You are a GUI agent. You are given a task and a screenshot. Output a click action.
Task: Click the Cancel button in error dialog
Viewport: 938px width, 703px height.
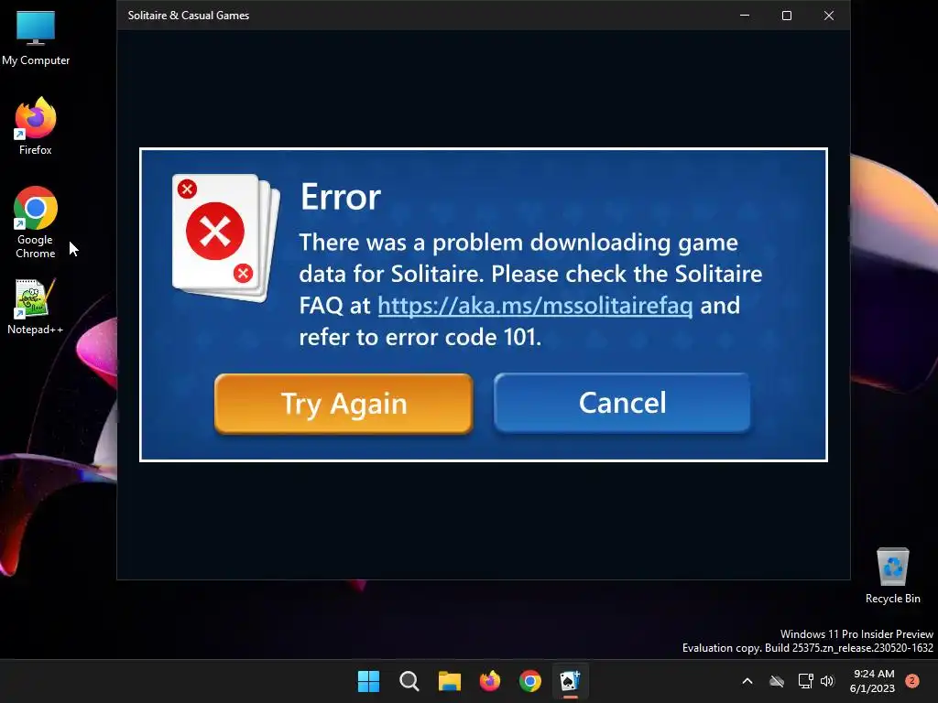622,403
